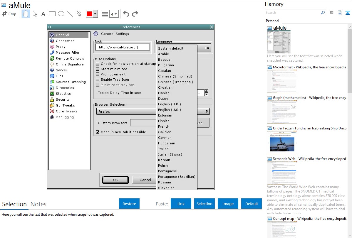Image resolution: width=352 pixels, height=238 pixels.
Task: Click the Paste Image button
Action: tap(228, 204)
